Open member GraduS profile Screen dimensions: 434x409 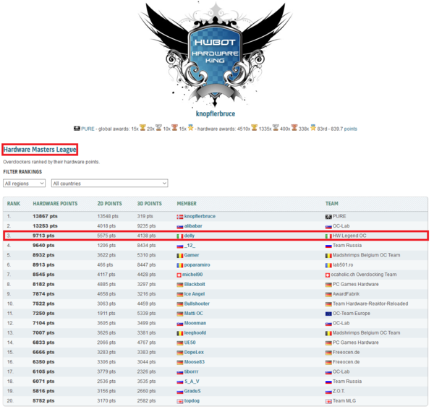click(192, 391)
